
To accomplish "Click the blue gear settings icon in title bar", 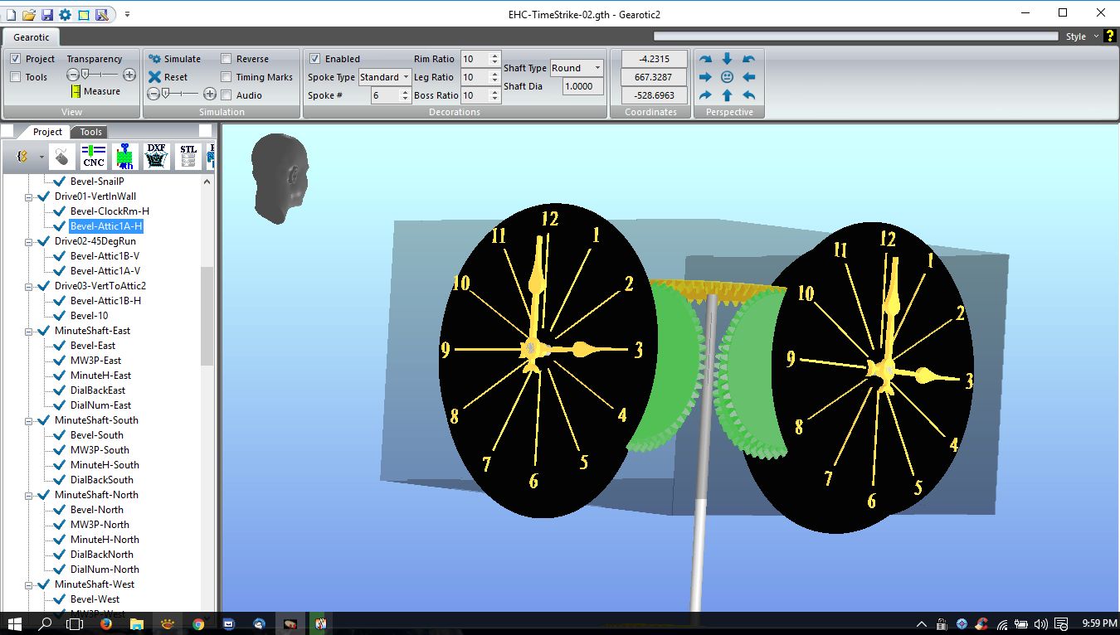I will tap(65, 14).
